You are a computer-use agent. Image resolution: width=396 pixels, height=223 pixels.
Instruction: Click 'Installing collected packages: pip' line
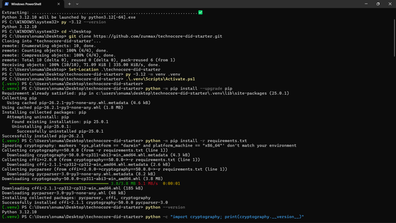pos(44,112)
